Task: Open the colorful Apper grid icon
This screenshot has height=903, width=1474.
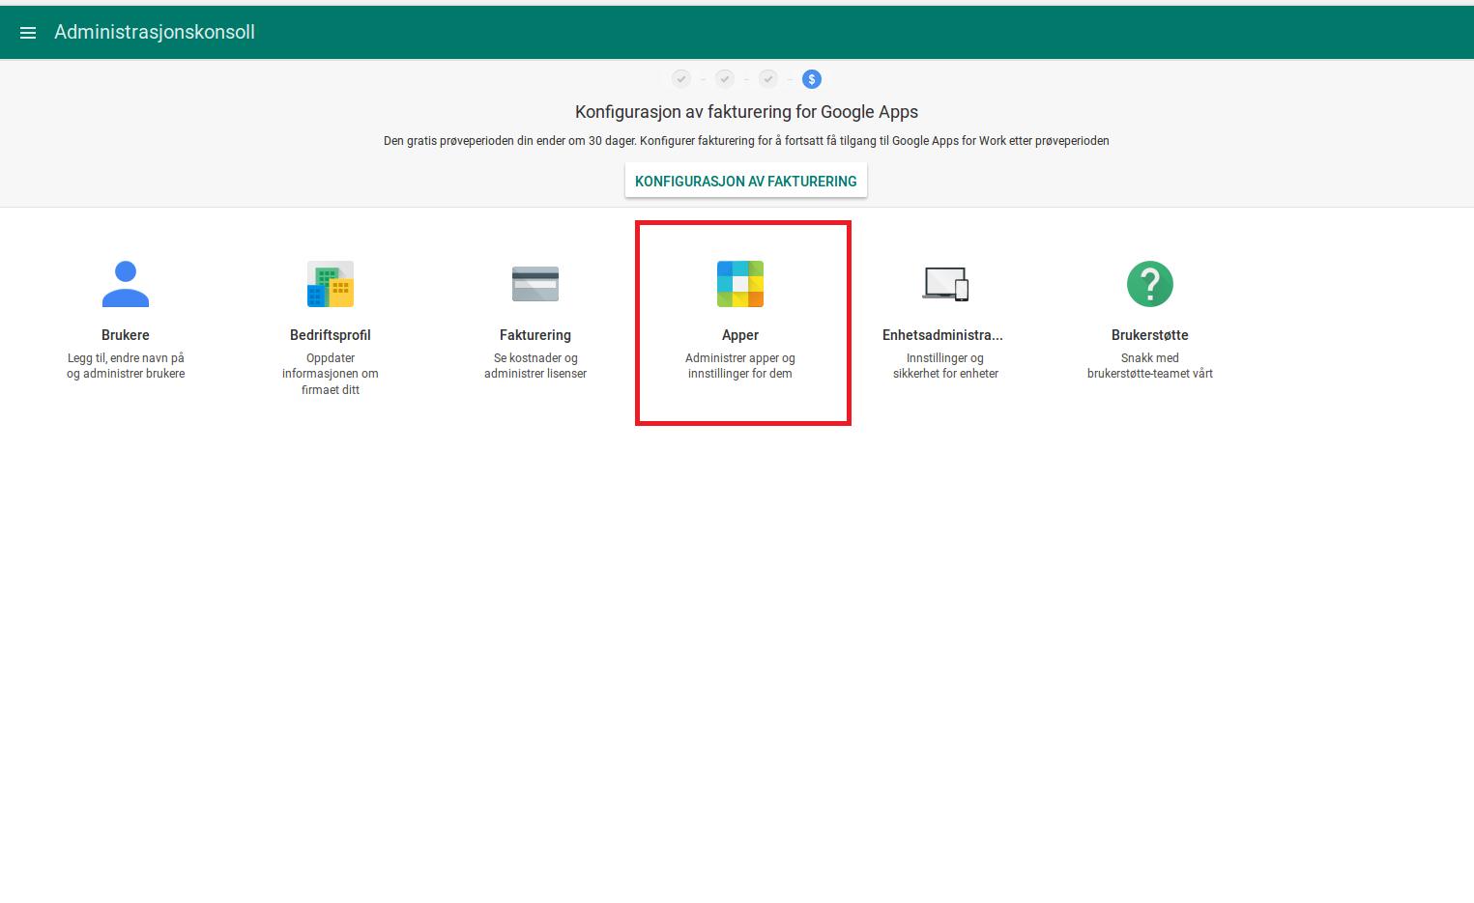Action: click(740, 284)
